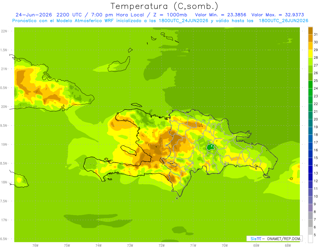Click the "7:00 pm Hora Local" text
Viewport: 323px width, 249px height.
(117, 15)
